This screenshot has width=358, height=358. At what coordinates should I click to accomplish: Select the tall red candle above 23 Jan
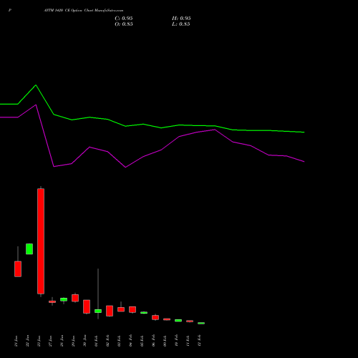point(41,241)
